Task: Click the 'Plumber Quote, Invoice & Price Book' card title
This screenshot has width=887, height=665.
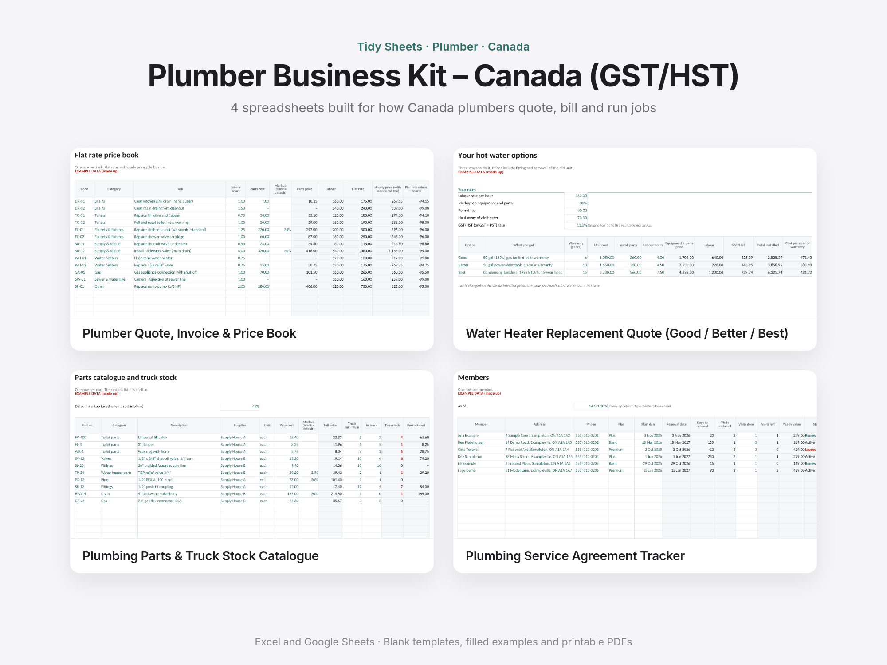Action: [x=189, y=333]
